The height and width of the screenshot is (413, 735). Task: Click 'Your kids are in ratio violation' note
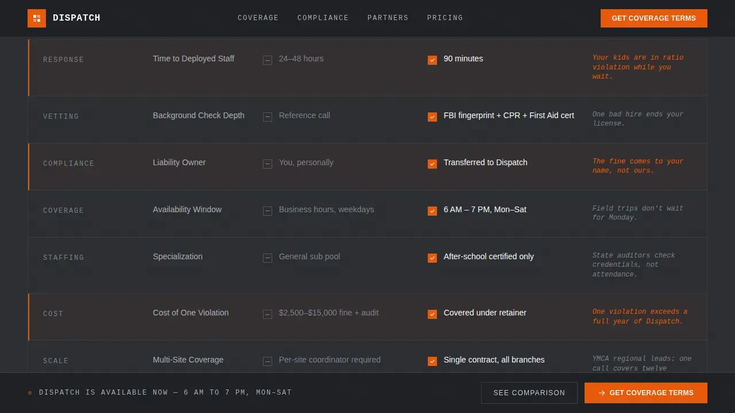638,67
